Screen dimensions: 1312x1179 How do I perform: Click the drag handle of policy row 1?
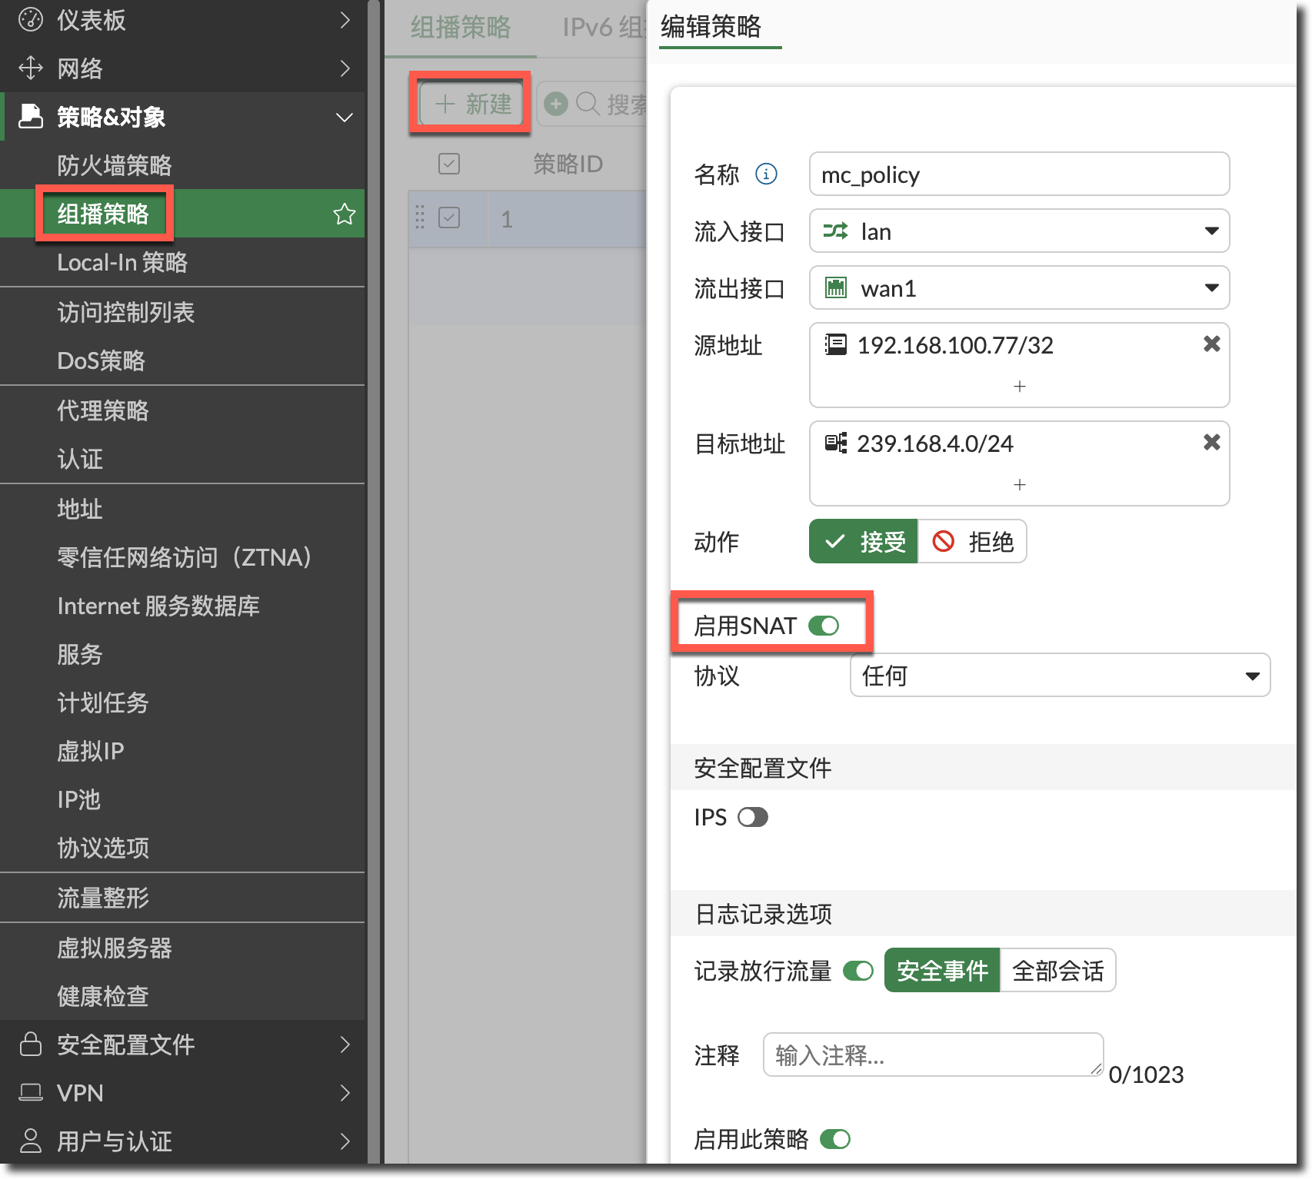click(420, 218)
